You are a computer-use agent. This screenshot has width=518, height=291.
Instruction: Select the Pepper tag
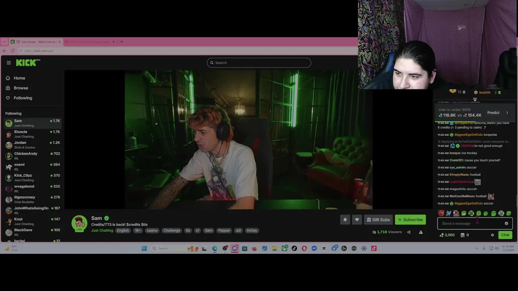[224, 230]
